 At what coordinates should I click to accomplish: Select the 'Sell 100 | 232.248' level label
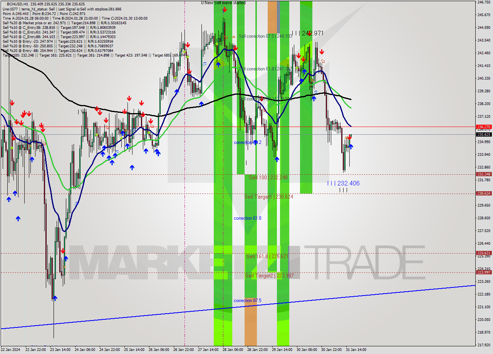[x=268, y=177]
